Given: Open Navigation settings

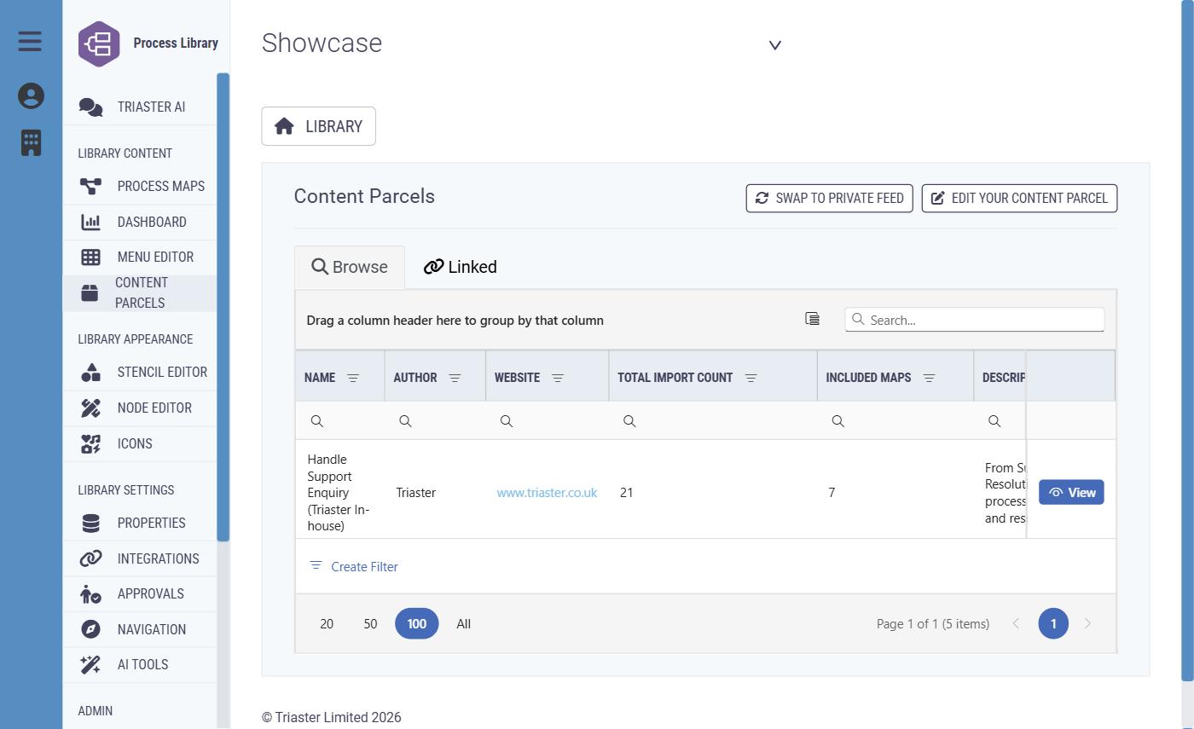Looking at the screenshot, I should [x=140, y=629].
